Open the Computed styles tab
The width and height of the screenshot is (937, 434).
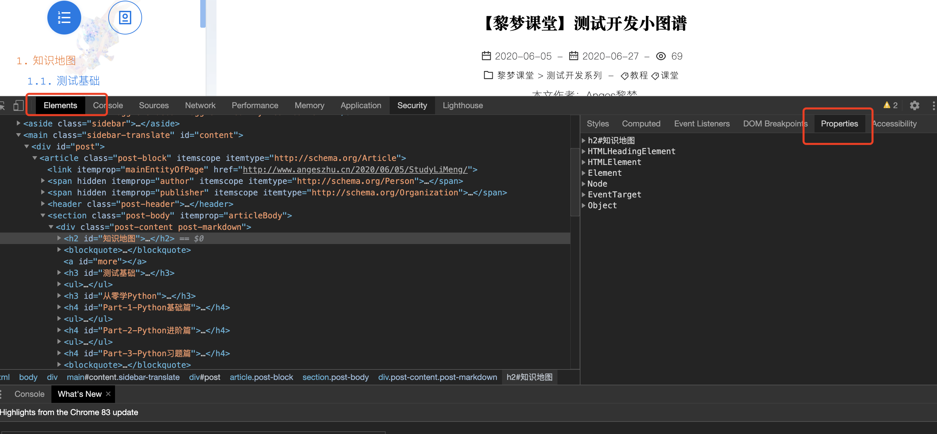pos(641,124)
